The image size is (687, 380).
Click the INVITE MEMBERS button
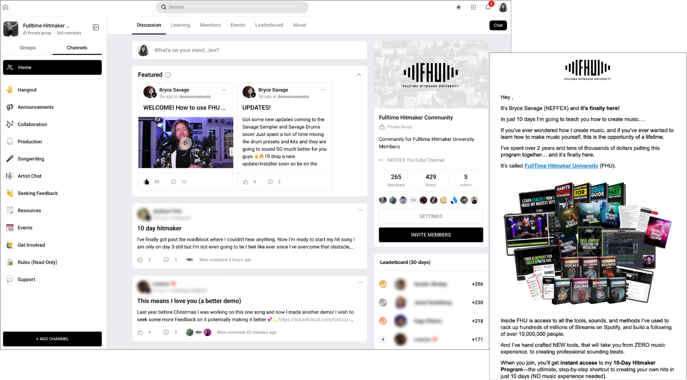tap(431, 235)
